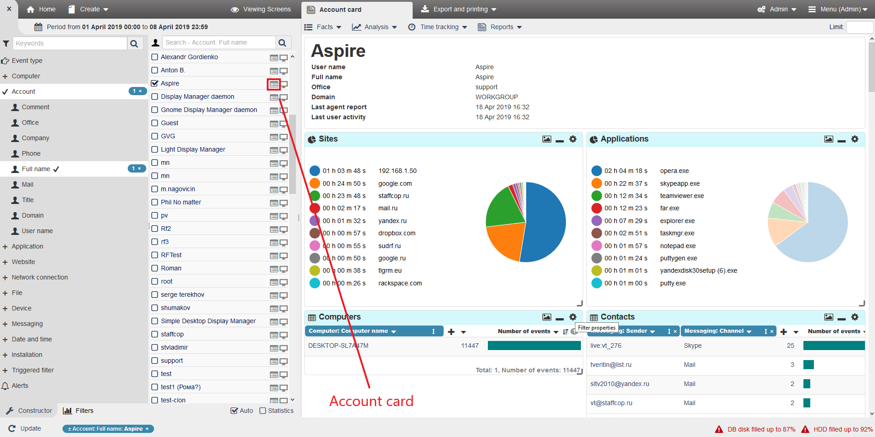This screenshot has width=875, height=437.
Task: Minimize the Applications widget
Action: click(842, 140)
